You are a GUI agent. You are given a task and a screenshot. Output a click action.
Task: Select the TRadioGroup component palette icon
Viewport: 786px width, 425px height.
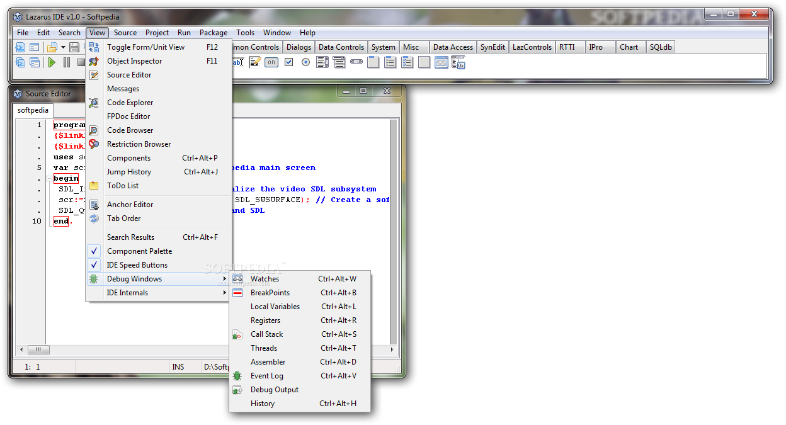390,62
